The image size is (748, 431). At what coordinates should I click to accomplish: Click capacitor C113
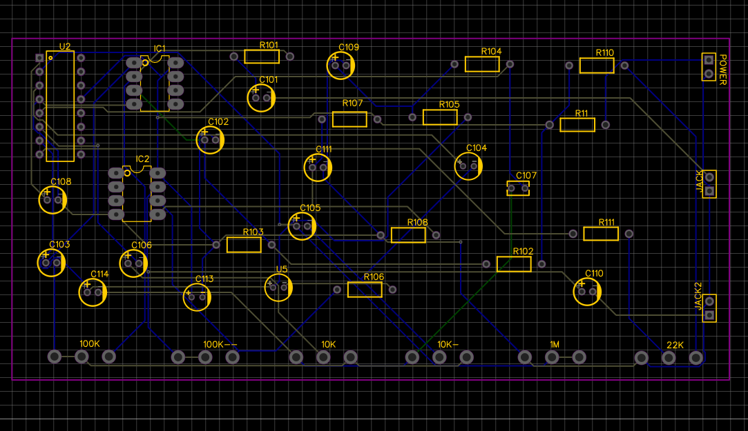(x=197, y=297)
